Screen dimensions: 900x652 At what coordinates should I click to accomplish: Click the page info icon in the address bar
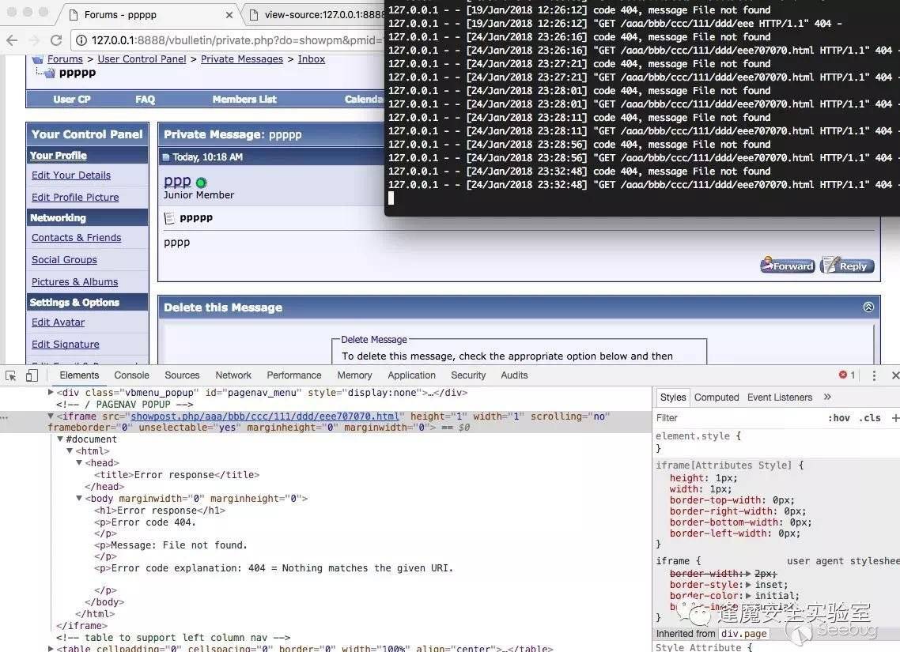(81, 41)
